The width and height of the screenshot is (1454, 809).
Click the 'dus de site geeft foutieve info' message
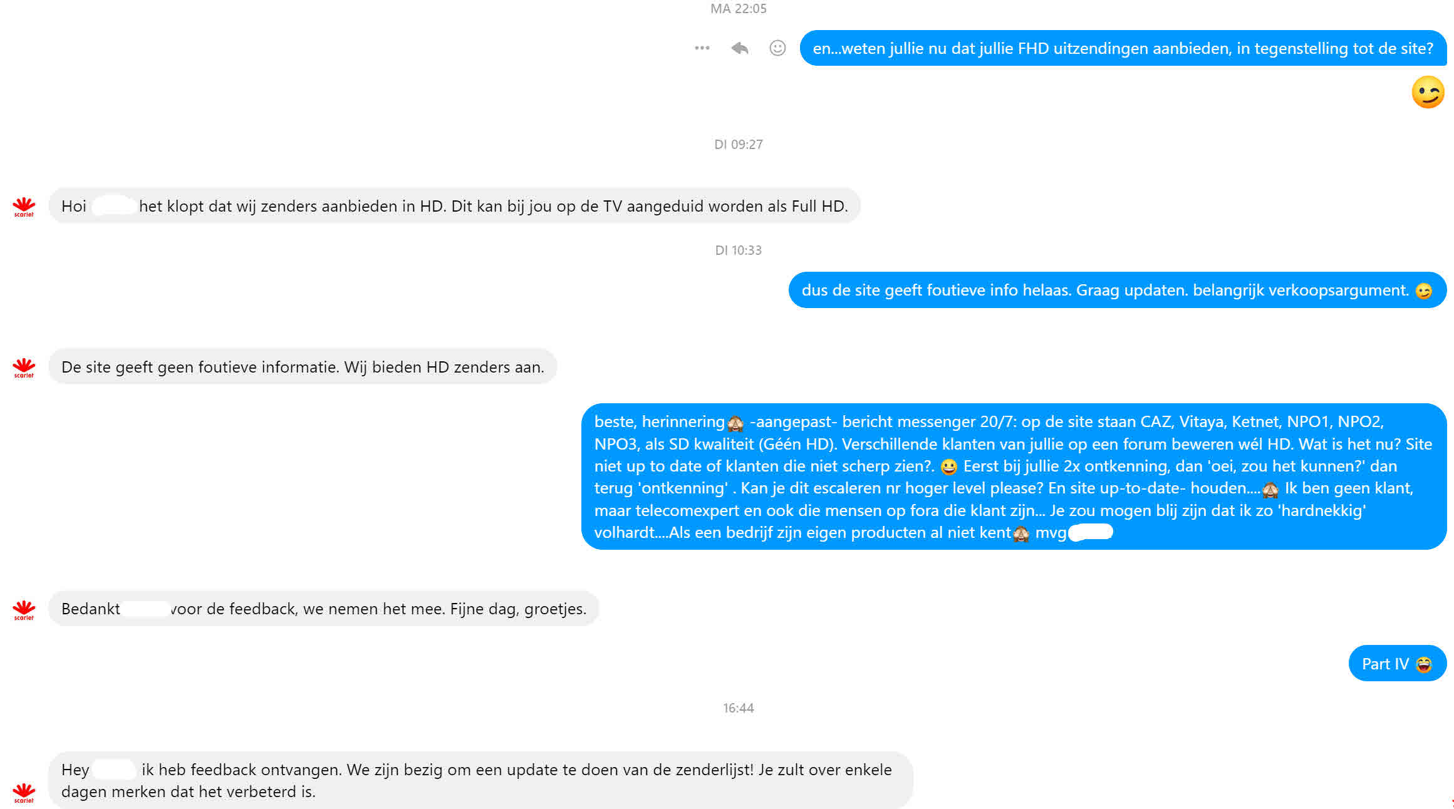click(x=1117, y=290)
